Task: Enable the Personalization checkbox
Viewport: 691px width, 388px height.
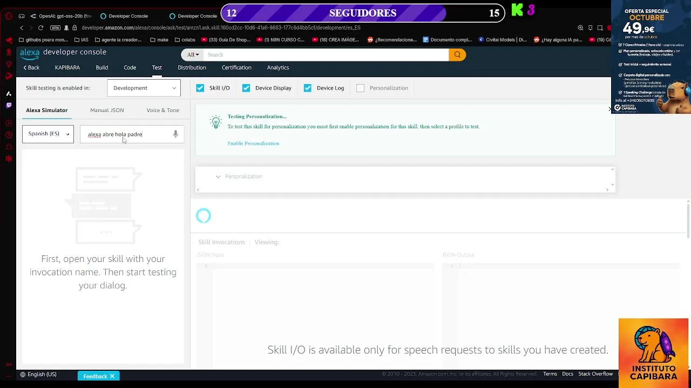Action: 361,88
